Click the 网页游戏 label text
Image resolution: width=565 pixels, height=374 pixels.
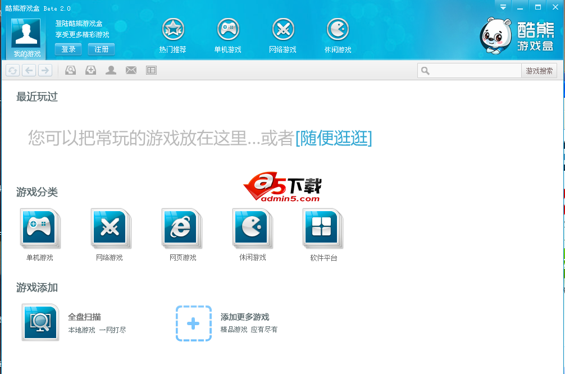click(x=183, y=258)
